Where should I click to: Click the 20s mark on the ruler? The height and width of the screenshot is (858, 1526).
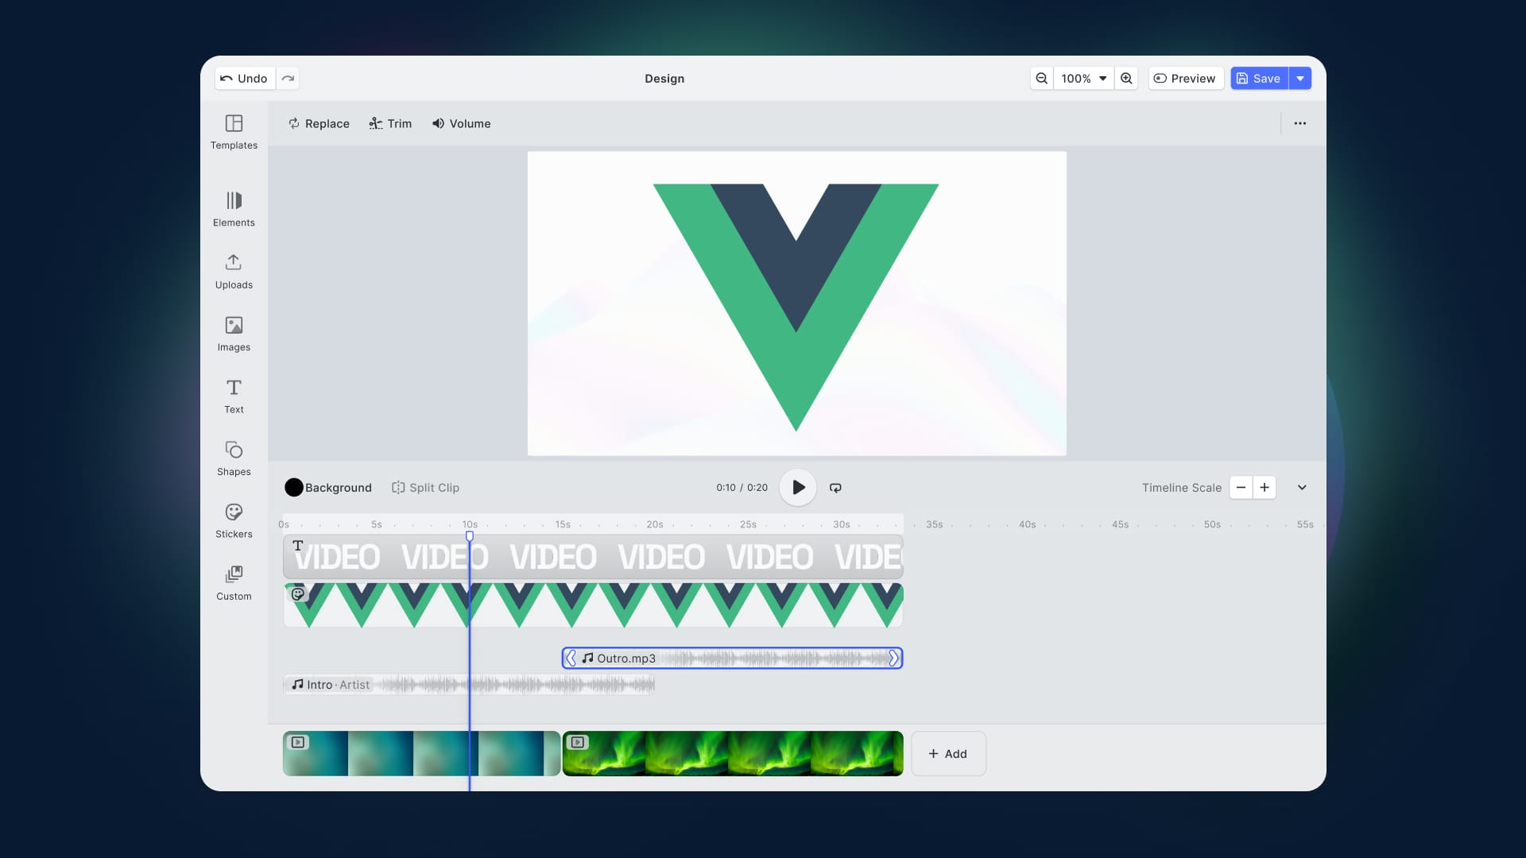point(655,524)
